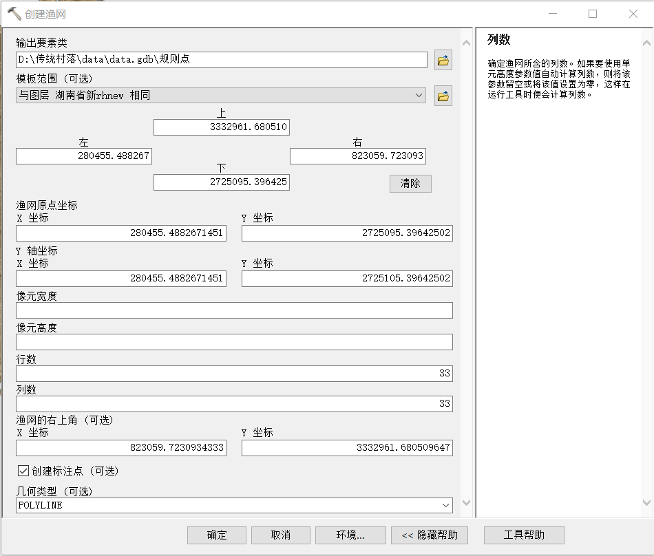Click the 下 extent value field

click(x=222, y=182)
